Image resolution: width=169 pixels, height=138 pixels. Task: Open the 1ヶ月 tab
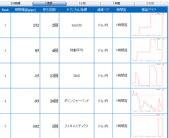(83, 3)
